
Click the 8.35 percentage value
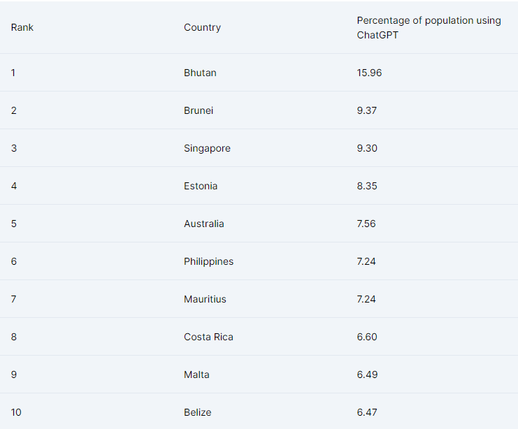click(x=367, y=186)
